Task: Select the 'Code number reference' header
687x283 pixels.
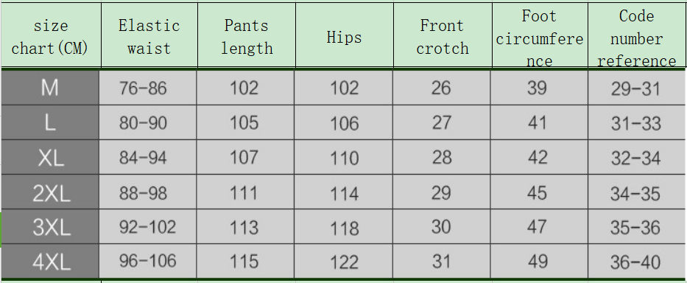Action: 637,35
